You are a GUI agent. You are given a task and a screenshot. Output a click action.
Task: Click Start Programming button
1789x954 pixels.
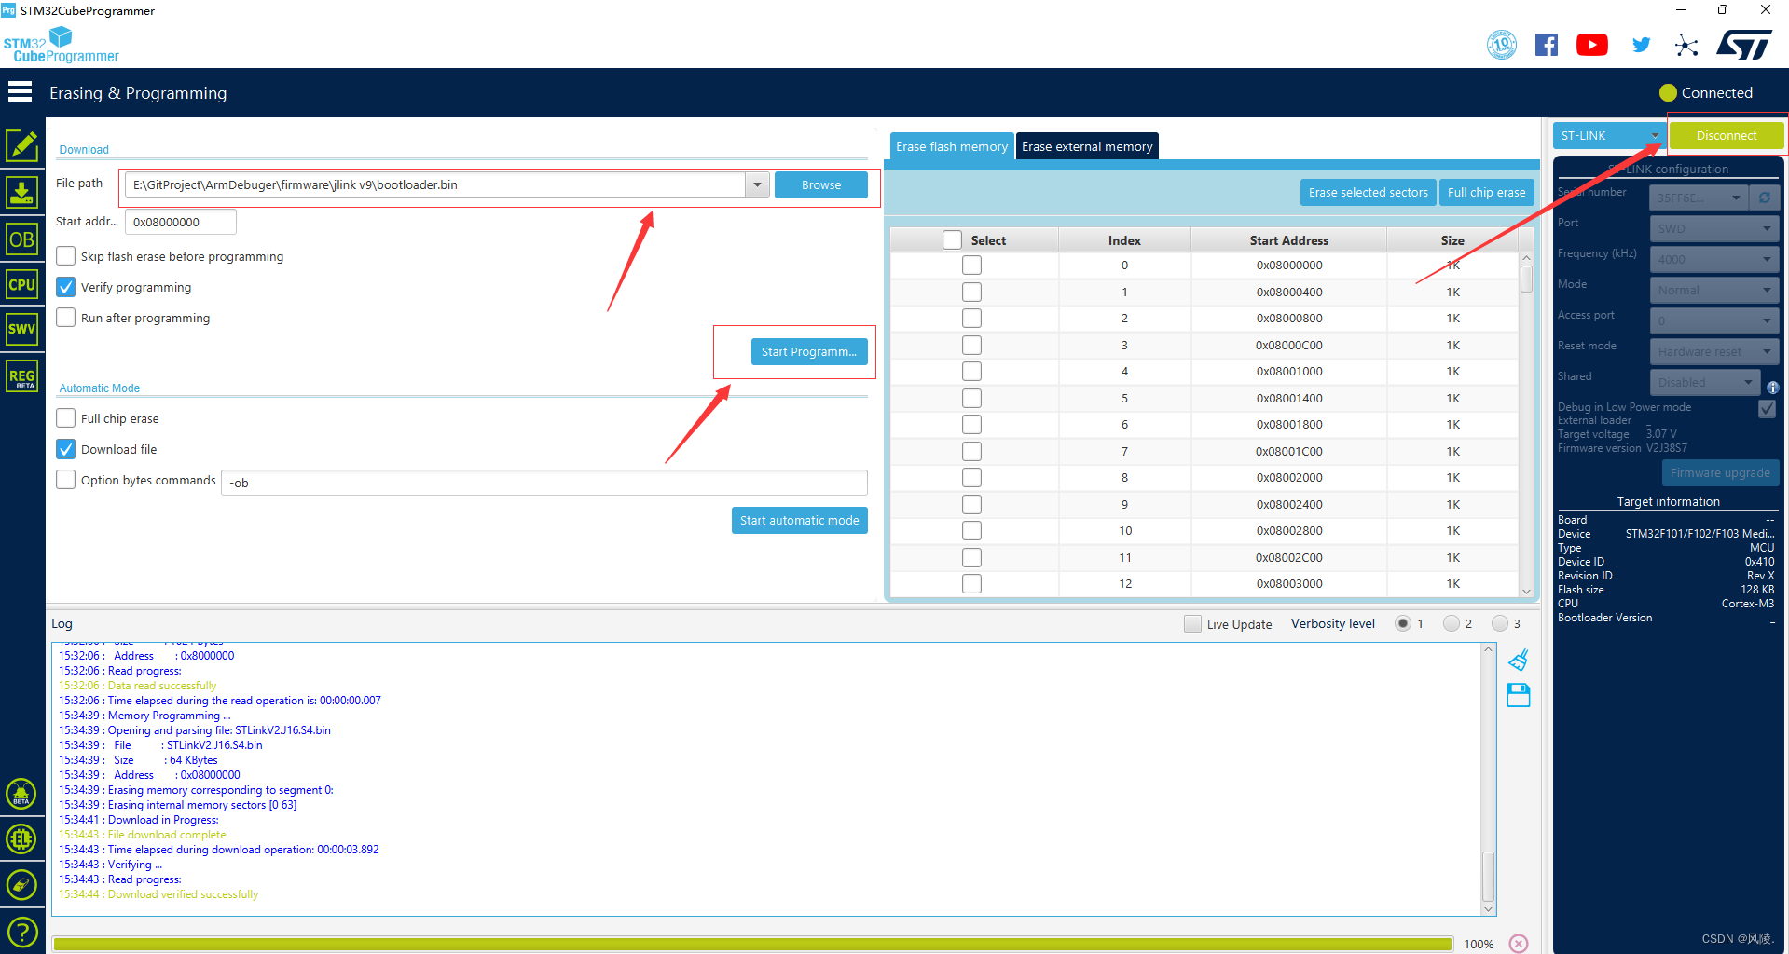pyautogui.click(x=809, y=351)
